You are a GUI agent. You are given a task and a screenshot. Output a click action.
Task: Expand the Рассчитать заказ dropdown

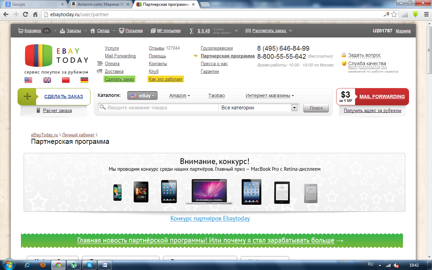point(291,31)
